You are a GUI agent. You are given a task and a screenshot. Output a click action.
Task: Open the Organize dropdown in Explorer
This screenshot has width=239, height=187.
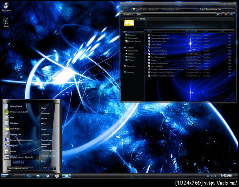[128, 14]
